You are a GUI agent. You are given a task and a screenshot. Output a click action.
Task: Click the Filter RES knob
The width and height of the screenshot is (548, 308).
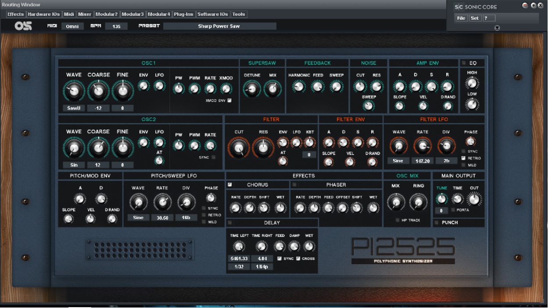pos(263,148)
